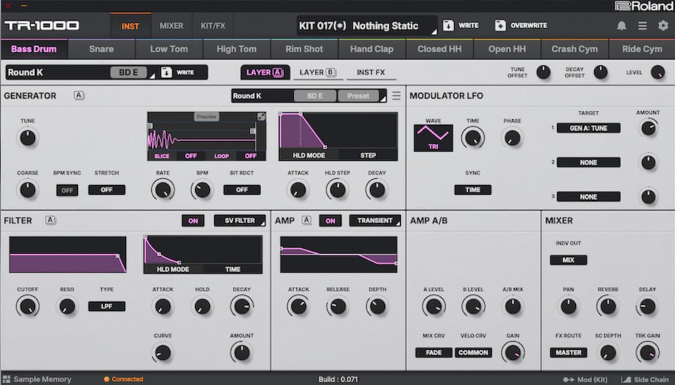Open settings gear icon
The image size is (675, 385).
point(663,26)
